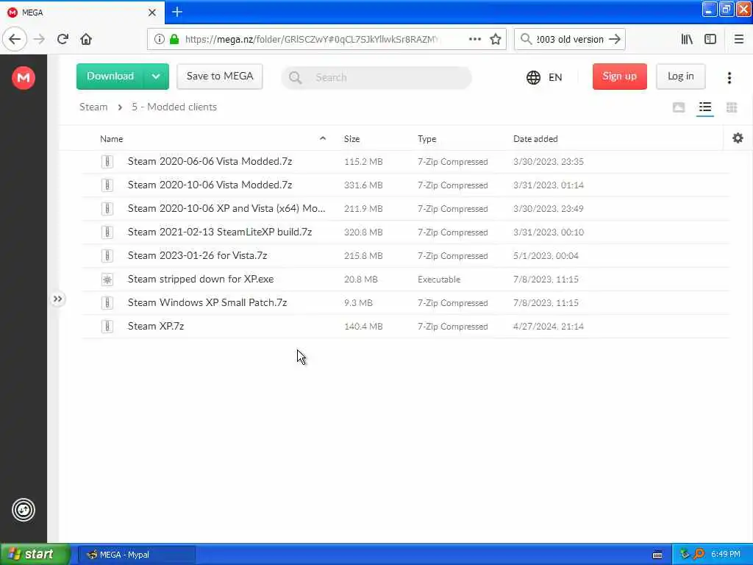Open MEGA more options vertical dots
Image resolution: width=753 pixels, height=565 pixels.
coord(729,77)
